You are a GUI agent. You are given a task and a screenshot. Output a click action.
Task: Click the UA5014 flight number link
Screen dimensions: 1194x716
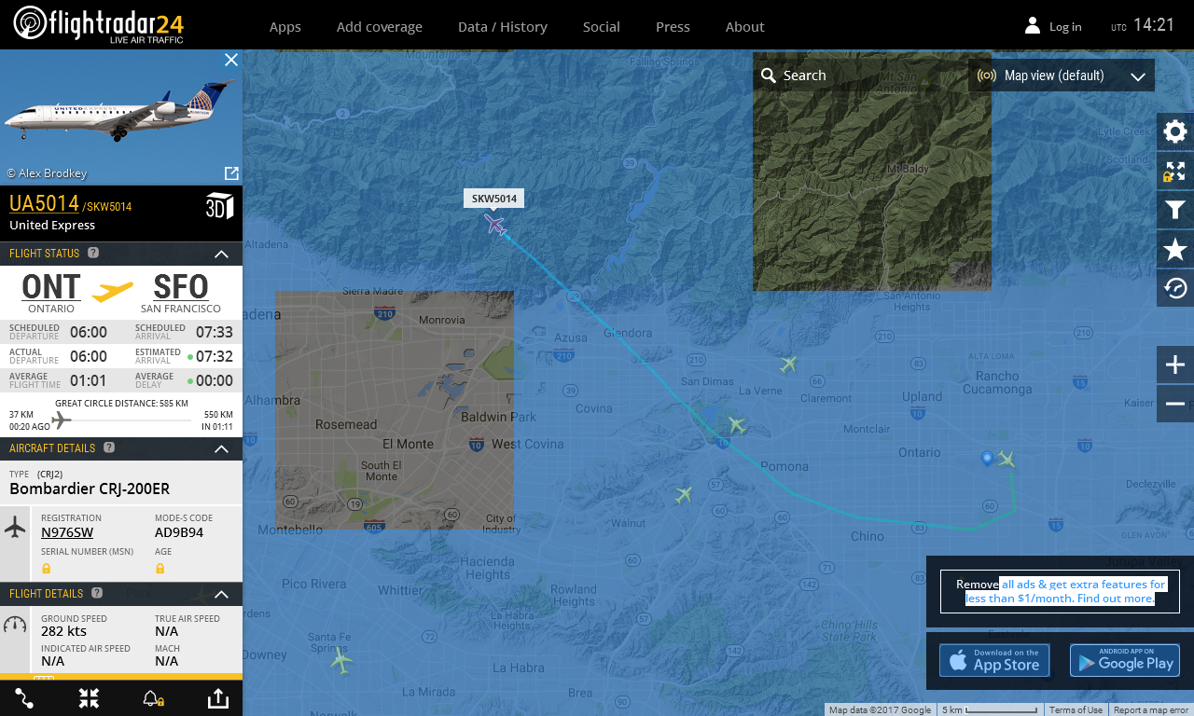(44, 203)
